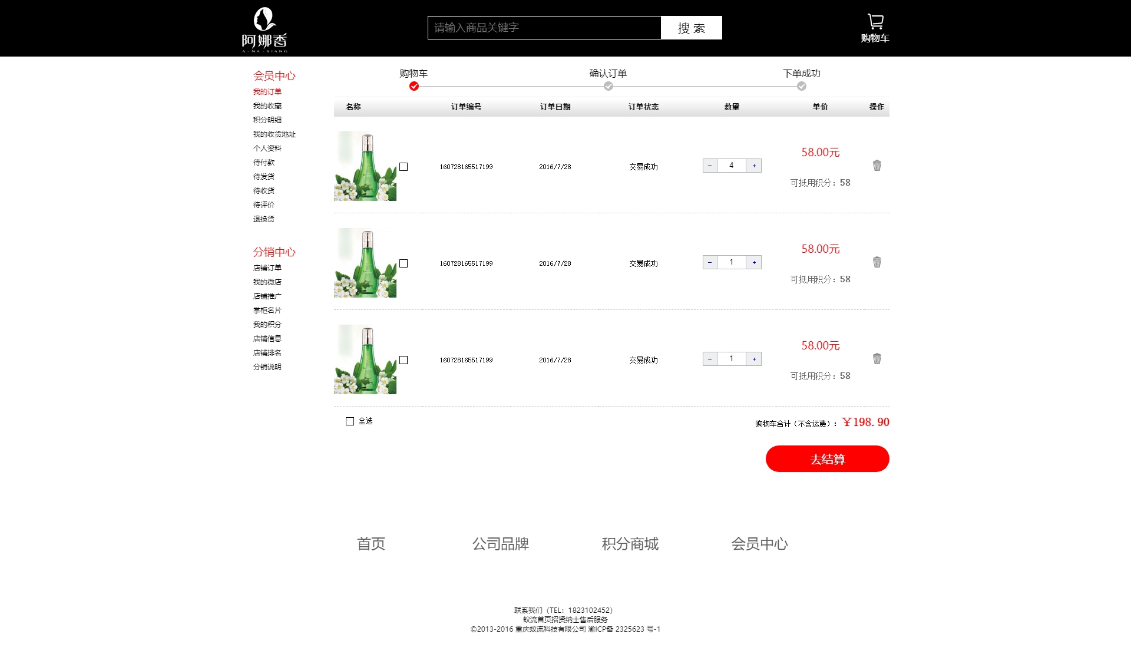
Task: Open the second product's perfume thumbnail
Action: click(365, 263)
